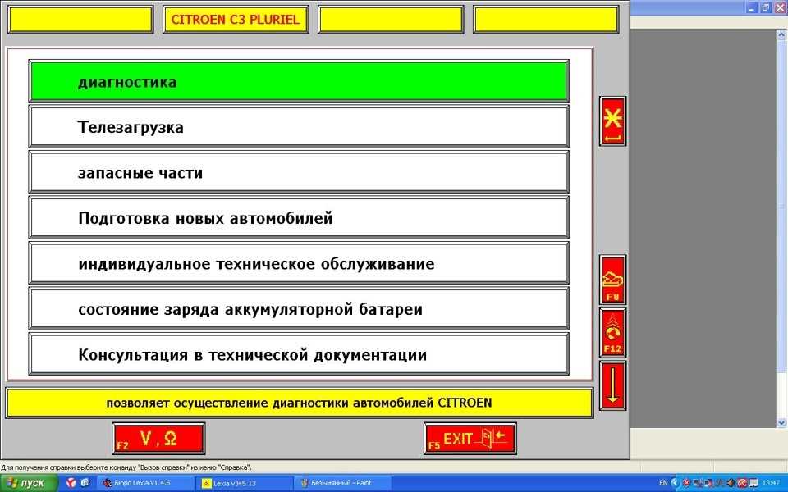Click the taskbar clock showing 13:47

point(771,483)
